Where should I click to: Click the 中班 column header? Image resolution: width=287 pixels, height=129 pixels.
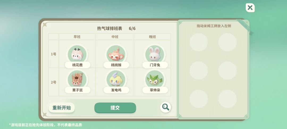115,37
